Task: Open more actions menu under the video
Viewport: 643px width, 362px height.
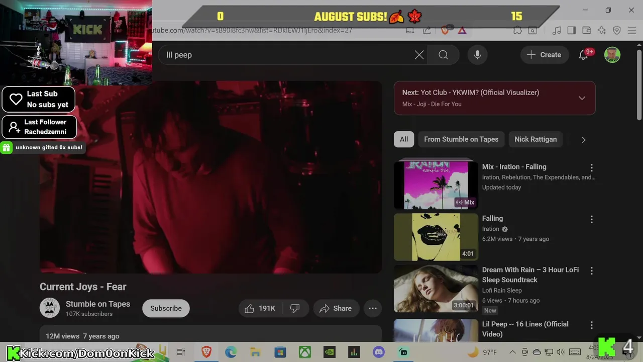Action: [x=373, y=308]
